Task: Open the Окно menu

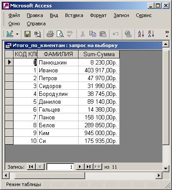Action: pyautogui.click(x=14, y=24)
